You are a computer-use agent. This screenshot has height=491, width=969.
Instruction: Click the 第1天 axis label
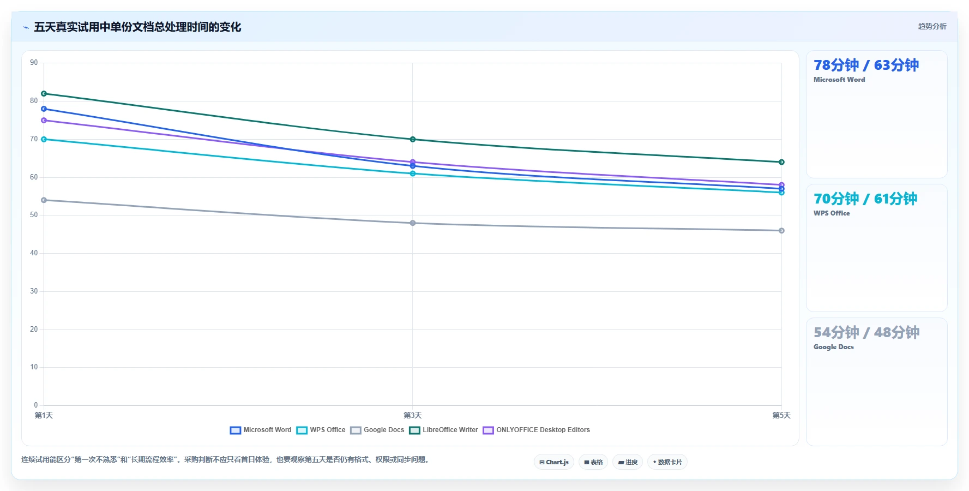[44, 416]
